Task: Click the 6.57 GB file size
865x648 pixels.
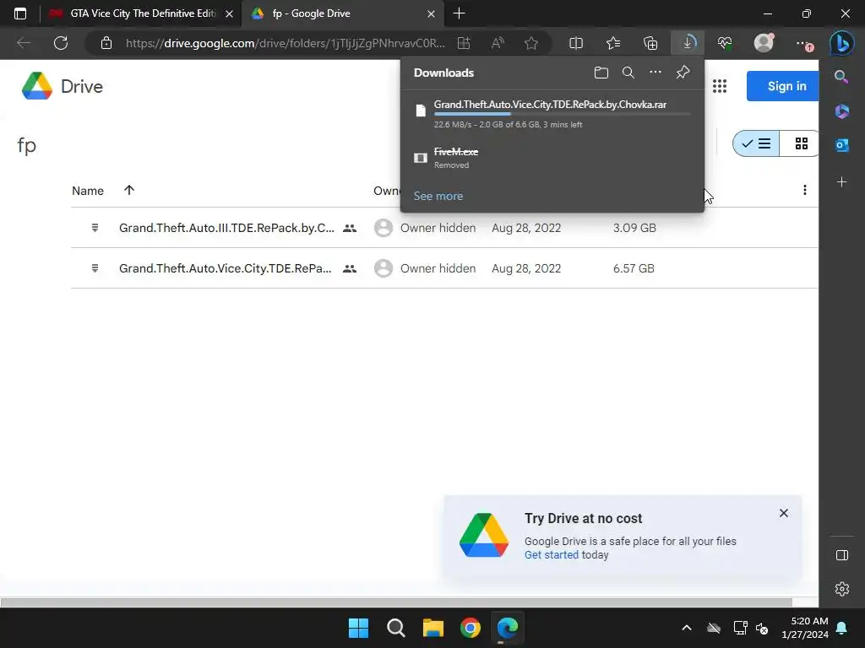Action: 634,268
